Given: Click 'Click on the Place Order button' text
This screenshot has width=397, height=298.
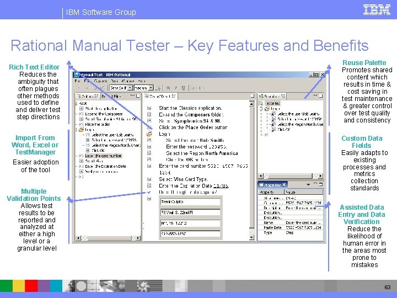Looking at the screenshot, I should pos(193,127).
